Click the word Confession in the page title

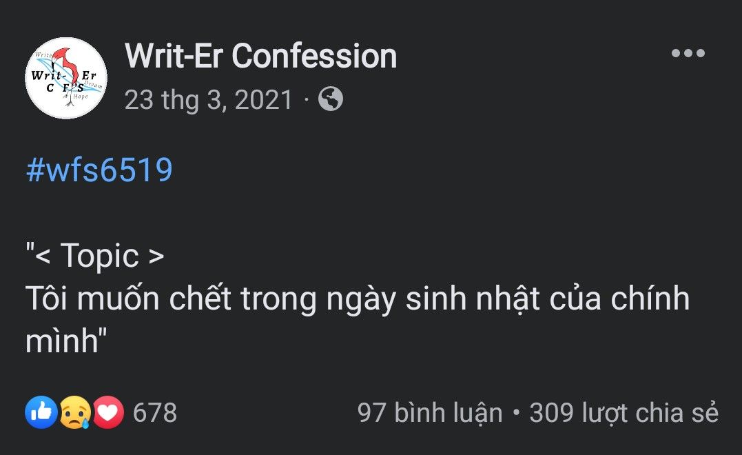click(x=314, y=56)
